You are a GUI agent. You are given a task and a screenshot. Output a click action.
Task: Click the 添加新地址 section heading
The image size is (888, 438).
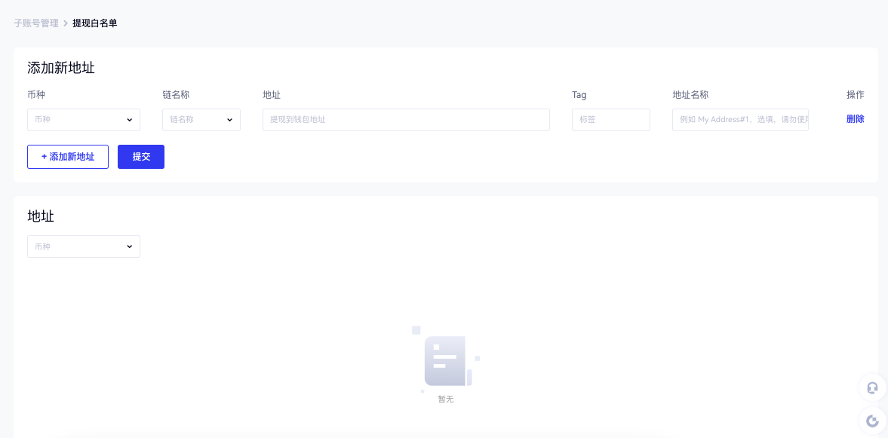[x=61, y=68]
